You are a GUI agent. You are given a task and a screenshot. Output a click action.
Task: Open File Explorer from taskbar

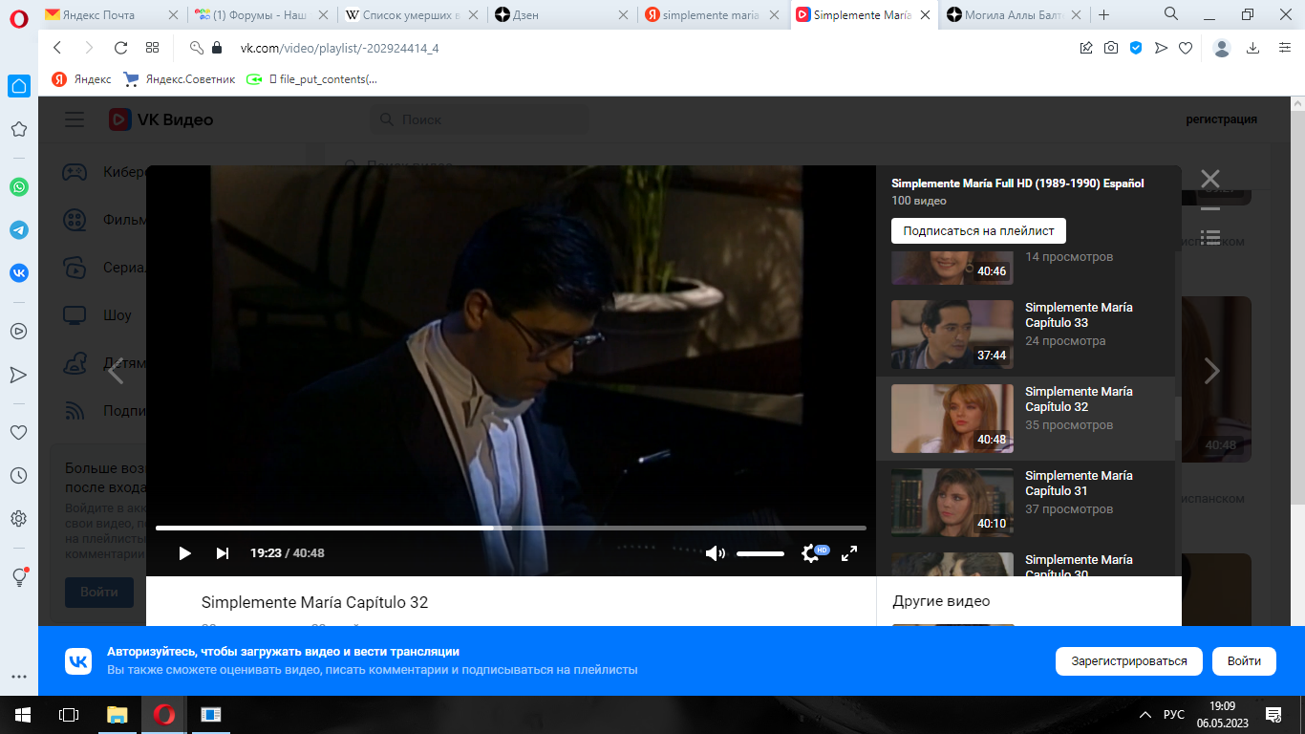click(x=117, y=714)
